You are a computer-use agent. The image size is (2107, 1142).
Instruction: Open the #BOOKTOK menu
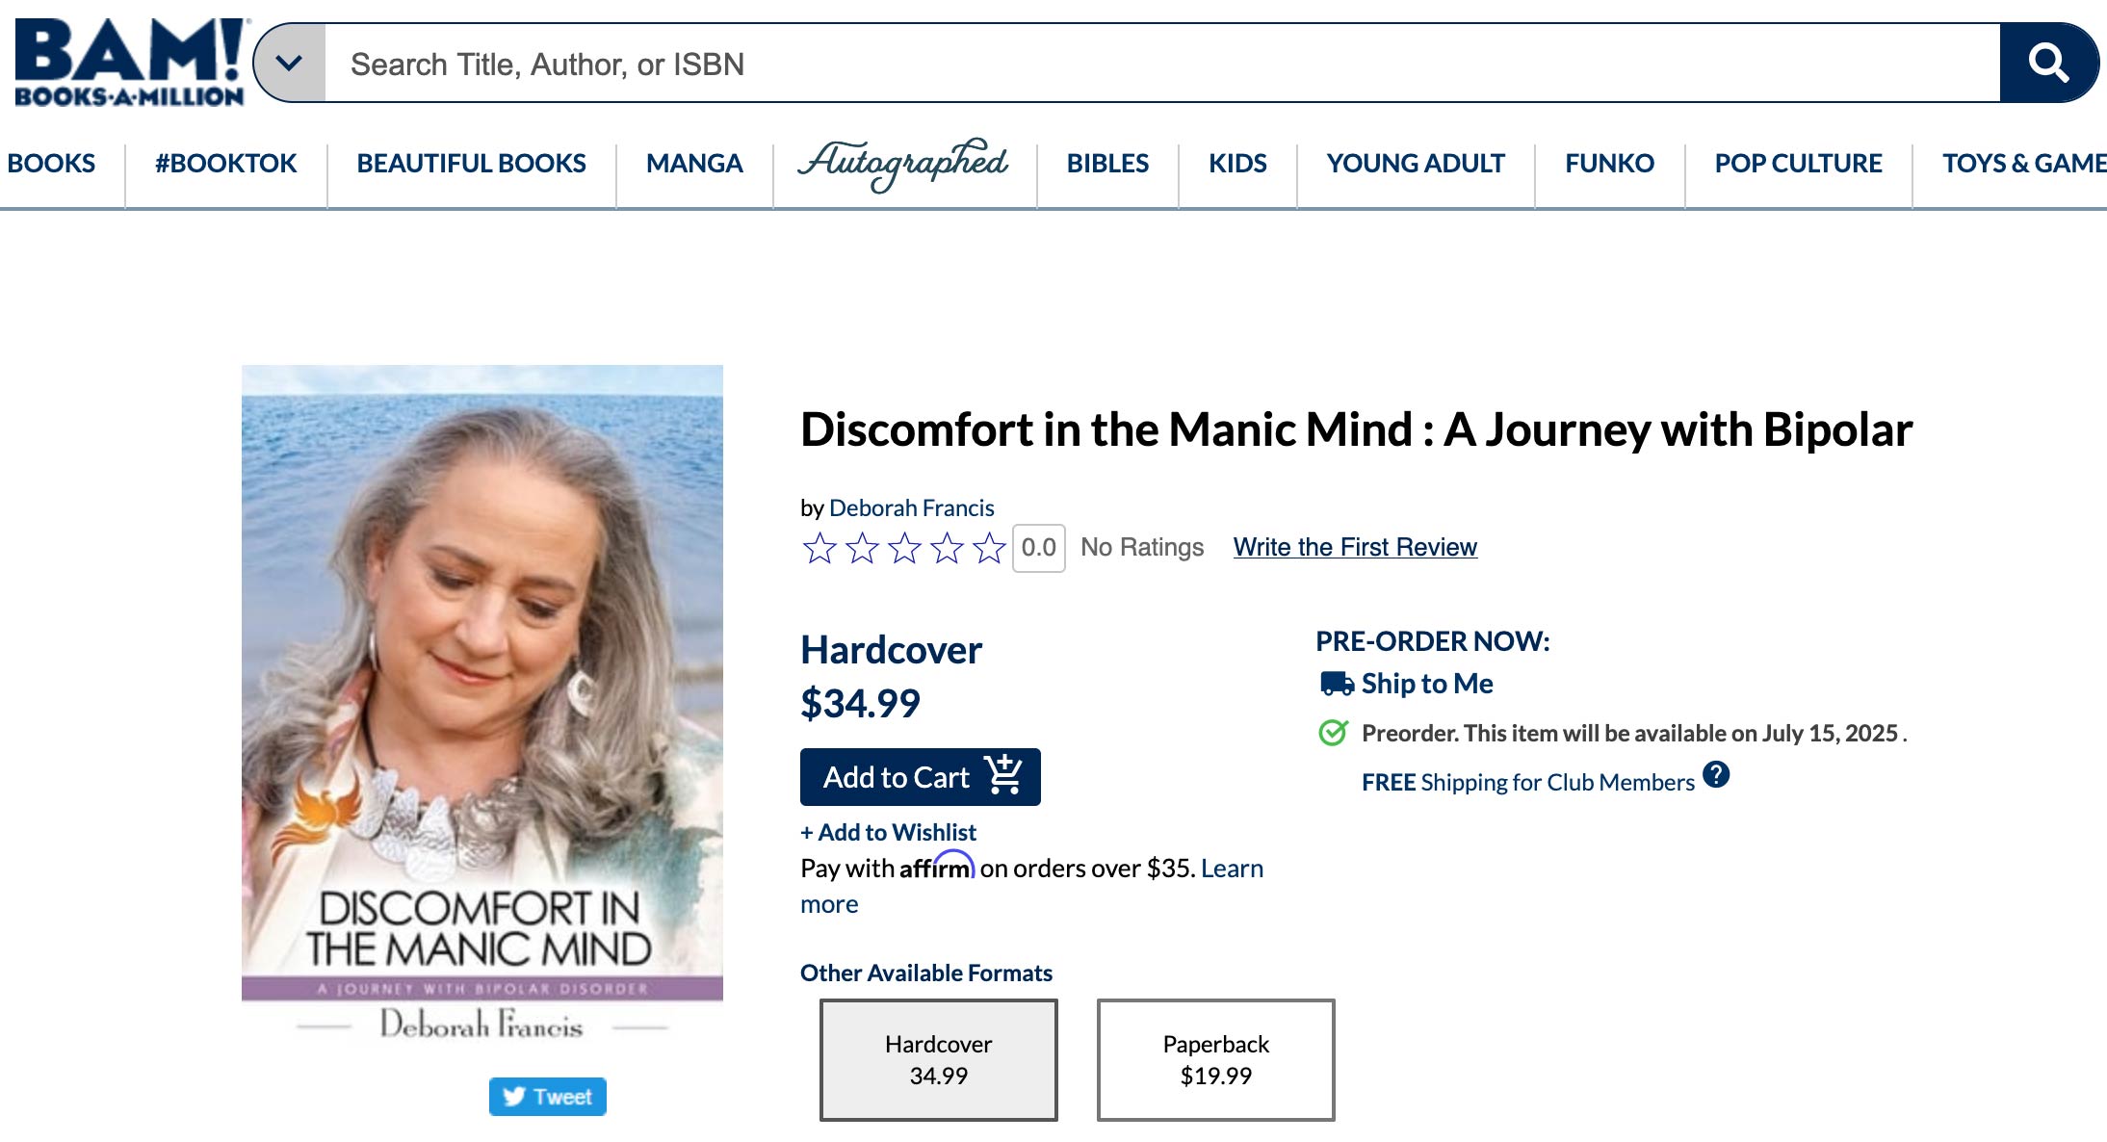tap(226, 163)
